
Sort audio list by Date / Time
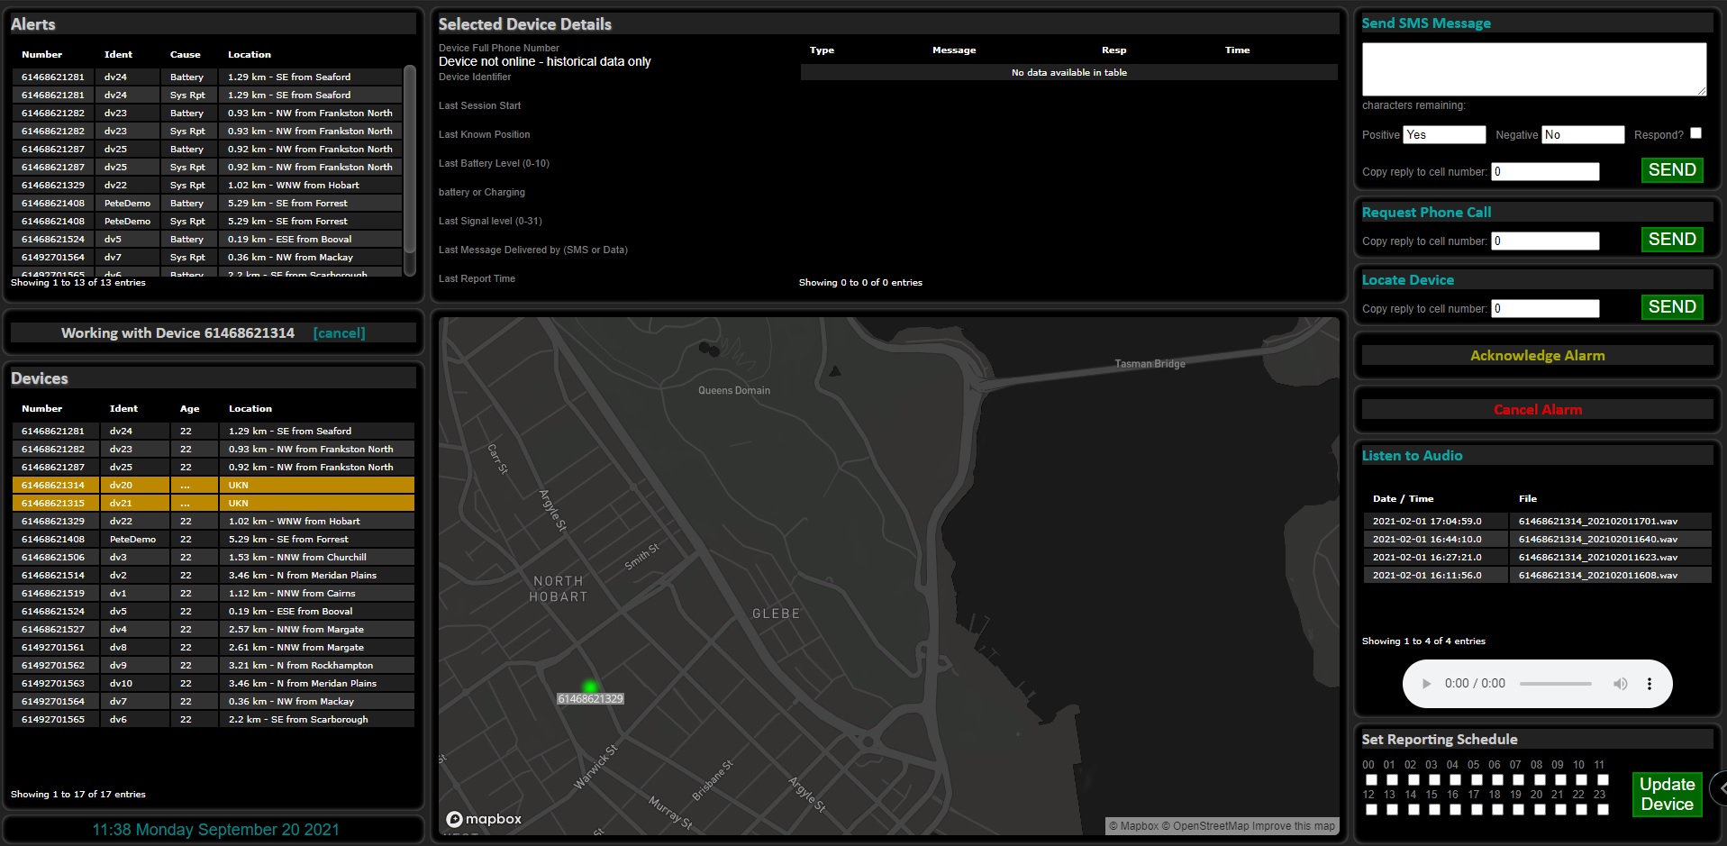click(x=1403, y=499)
